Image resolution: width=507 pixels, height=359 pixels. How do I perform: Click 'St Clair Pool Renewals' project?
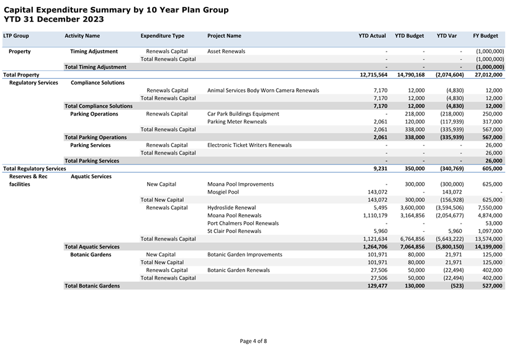pos(234,231)
